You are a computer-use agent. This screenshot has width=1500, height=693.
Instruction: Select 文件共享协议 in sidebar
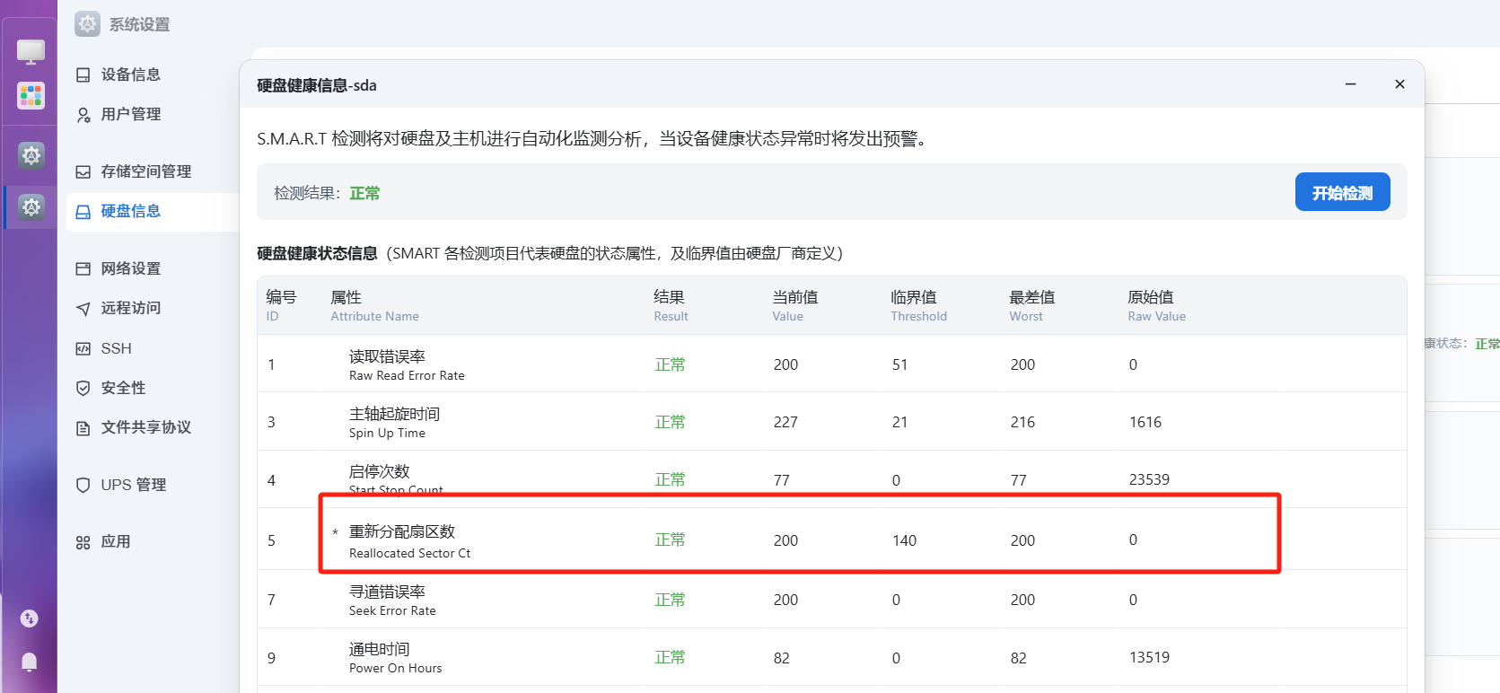click(145, 427)
